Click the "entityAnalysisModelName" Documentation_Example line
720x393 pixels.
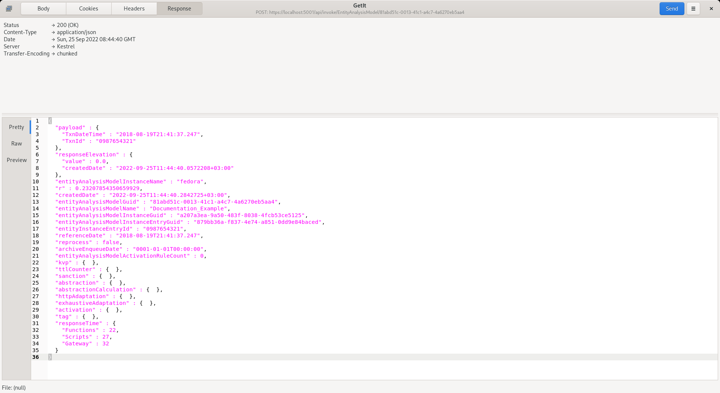click(142, 208)
